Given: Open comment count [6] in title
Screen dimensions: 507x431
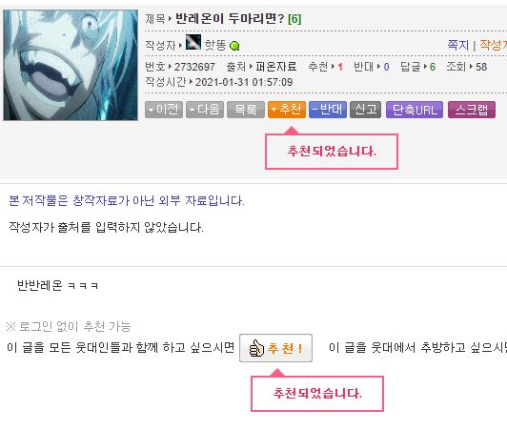Looking at the screenshot, I should (294, 19).
